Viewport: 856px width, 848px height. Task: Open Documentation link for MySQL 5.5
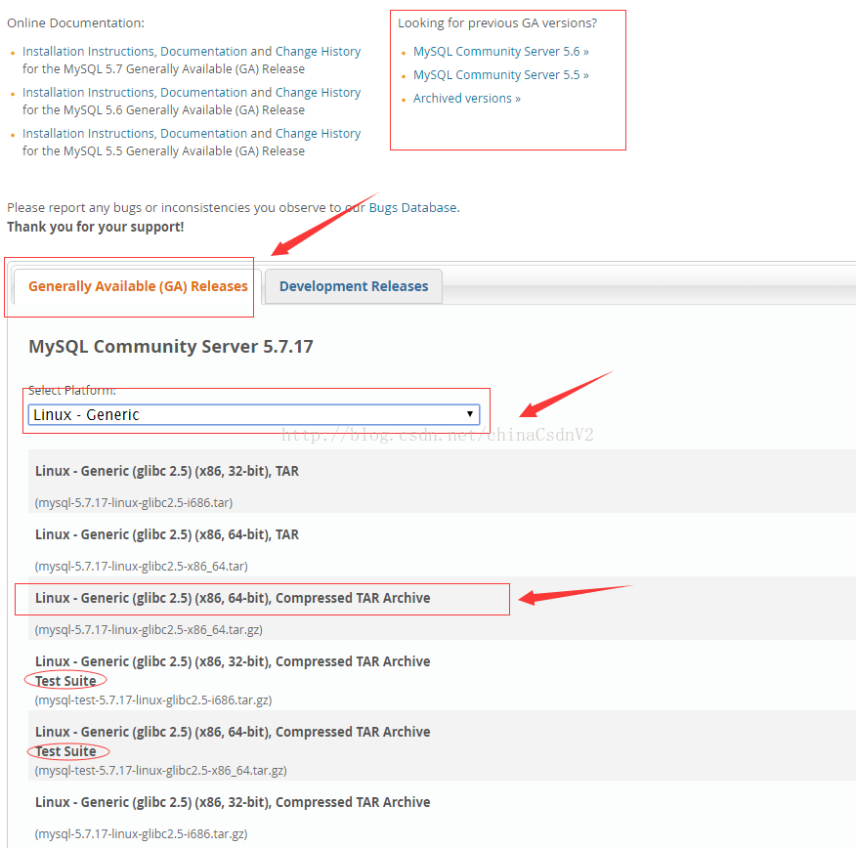pyautogui.click(x=203, y=133)
